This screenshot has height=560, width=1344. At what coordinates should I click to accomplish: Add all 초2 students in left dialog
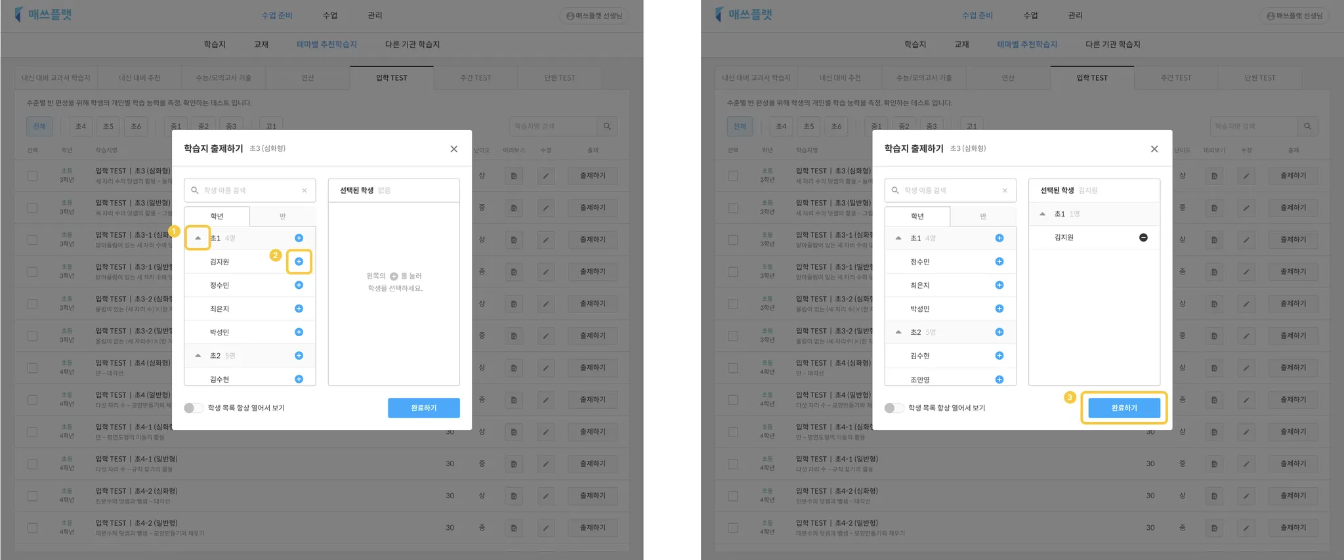(299, 356)
